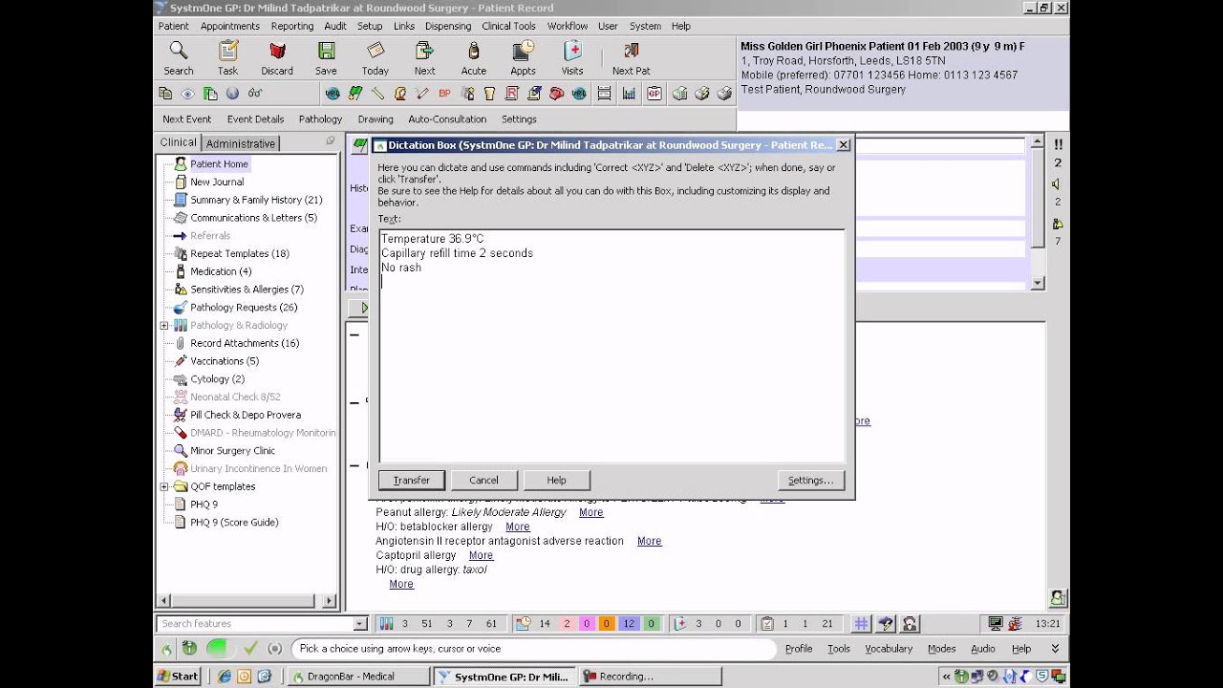Open DragonBar Vocabulary menu

pos(889,649)
